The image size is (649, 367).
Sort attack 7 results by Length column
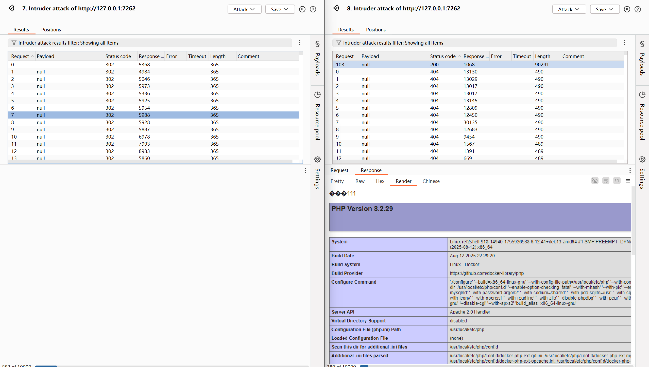[x=218, y=56]
